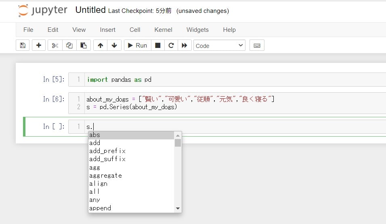Viewport: 386px width, 224px height.
Task: Choose add_prefix from the completion list
Action: (x=131, y=151)
